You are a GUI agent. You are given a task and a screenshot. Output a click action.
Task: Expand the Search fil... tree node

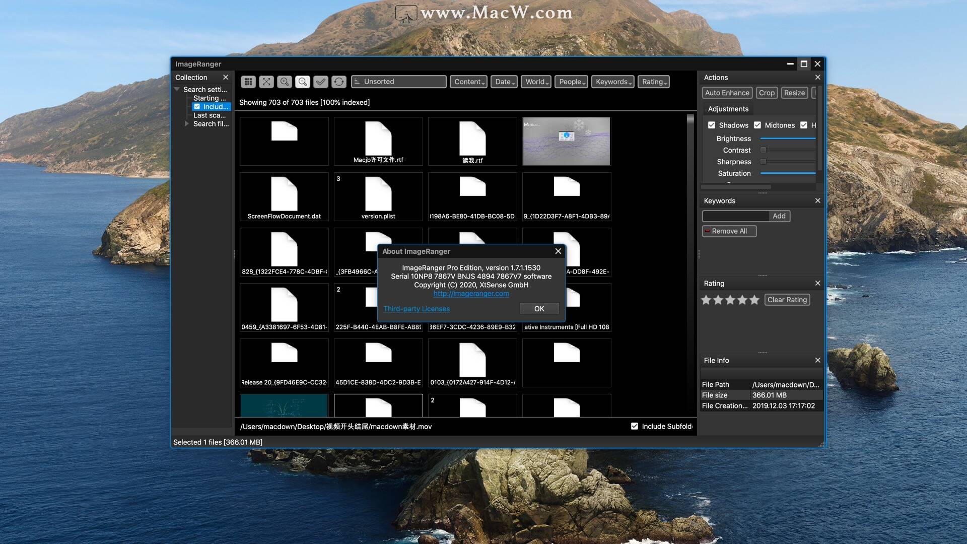coord(187,123)
